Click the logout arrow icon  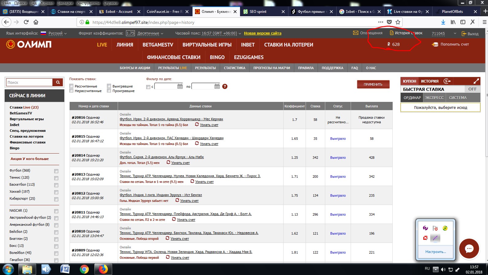[x=463, y=34]
